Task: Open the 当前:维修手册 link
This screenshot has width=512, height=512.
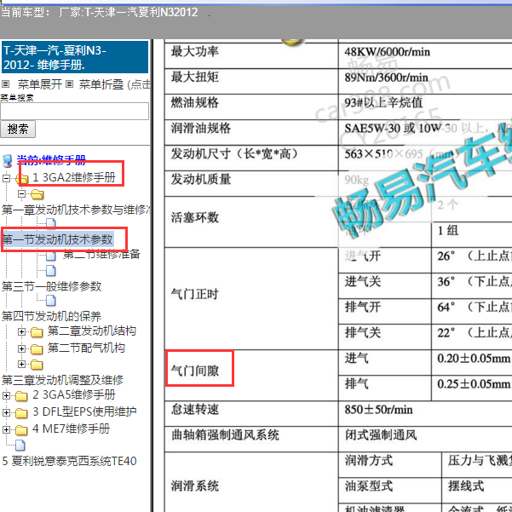Action: click(51, 160)
